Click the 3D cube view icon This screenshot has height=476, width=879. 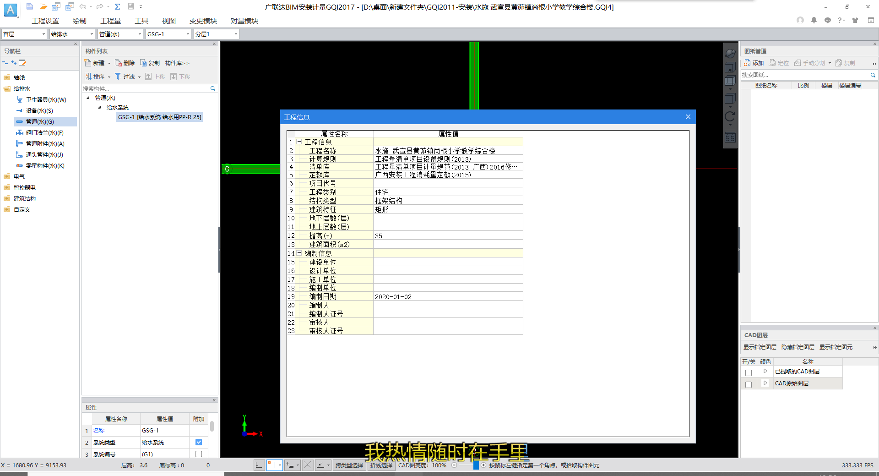click(x=730, y=69)
